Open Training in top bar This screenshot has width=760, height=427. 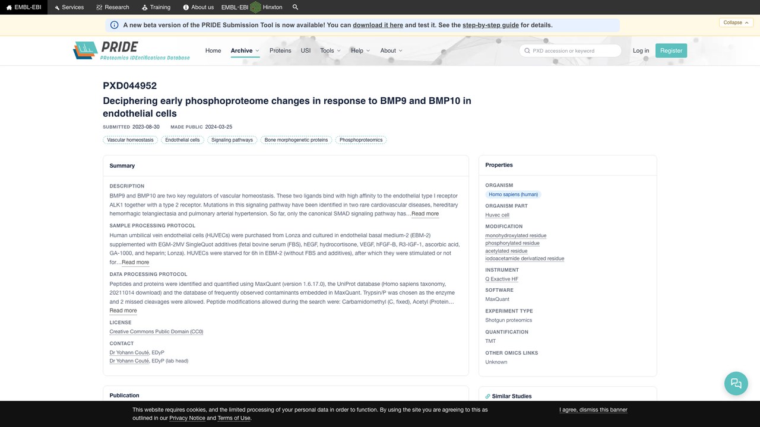156,7
